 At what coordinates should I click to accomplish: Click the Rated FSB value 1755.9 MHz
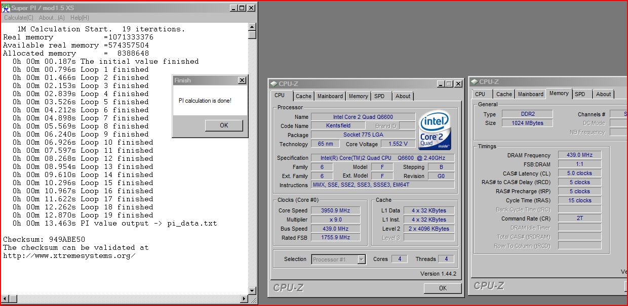[335, 237]
